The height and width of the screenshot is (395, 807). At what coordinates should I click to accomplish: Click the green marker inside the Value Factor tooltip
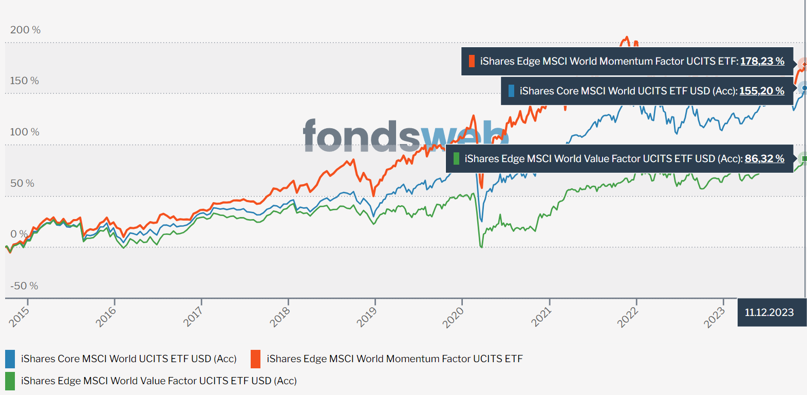(x=456, y=159)
